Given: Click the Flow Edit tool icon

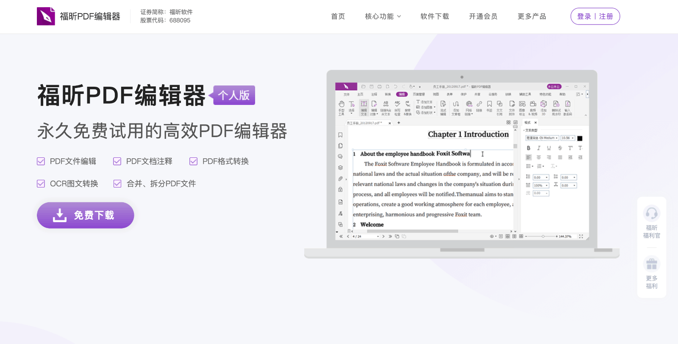Looking at the screenshot, I should (x=443, y=104).
